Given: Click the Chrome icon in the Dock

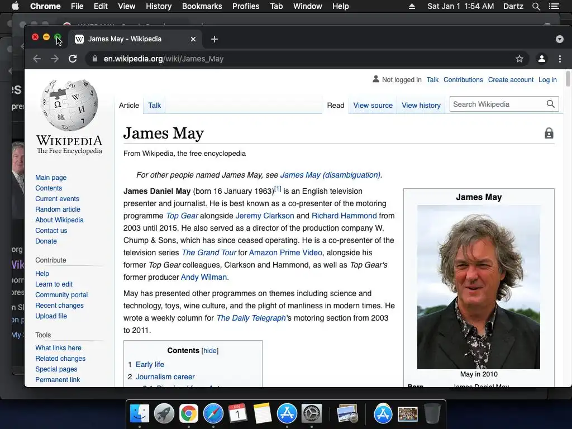Looking at the screenshot, I should click(x=189, y=414).
